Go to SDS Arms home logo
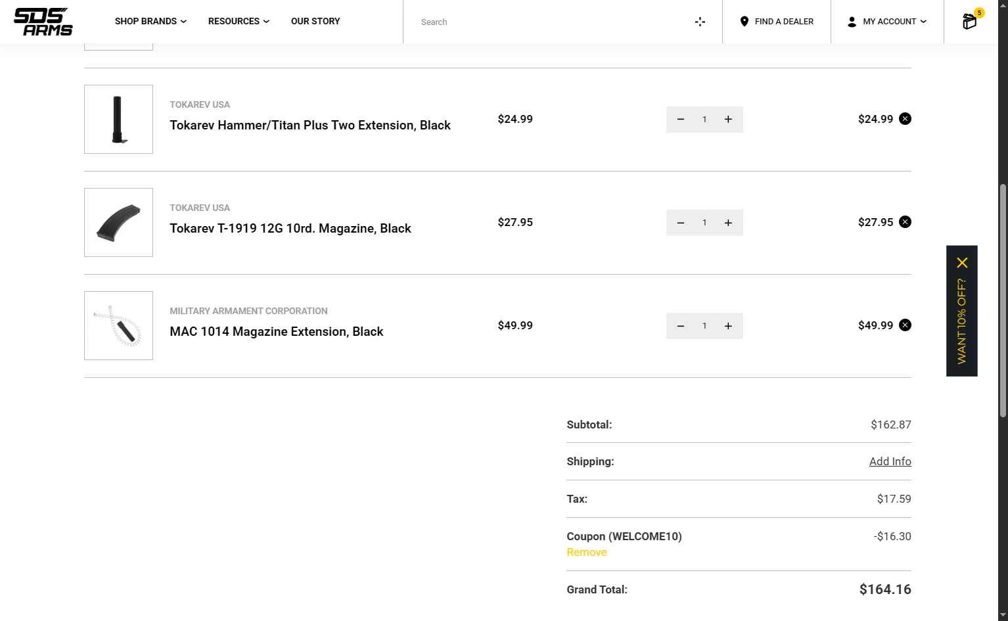 (43, 22)
